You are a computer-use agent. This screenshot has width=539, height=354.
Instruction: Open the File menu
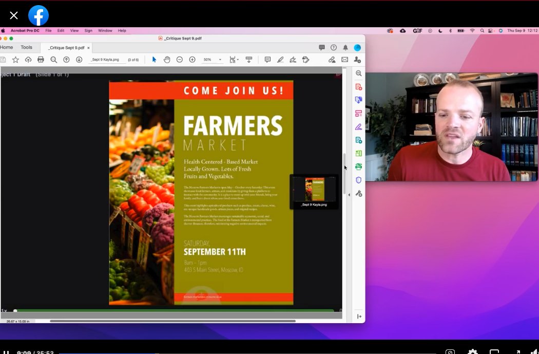pos(48,30)
